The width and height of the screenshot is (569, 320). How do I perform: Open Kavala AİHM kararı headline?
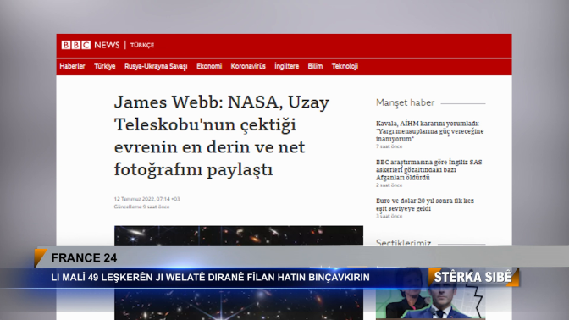coord(429,131)
